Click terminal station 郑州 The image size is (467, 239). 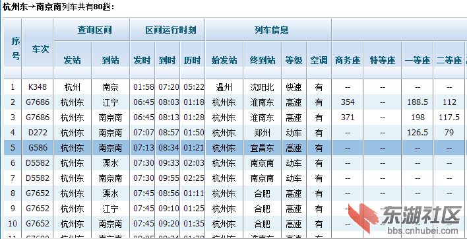[x=262, y=133]
